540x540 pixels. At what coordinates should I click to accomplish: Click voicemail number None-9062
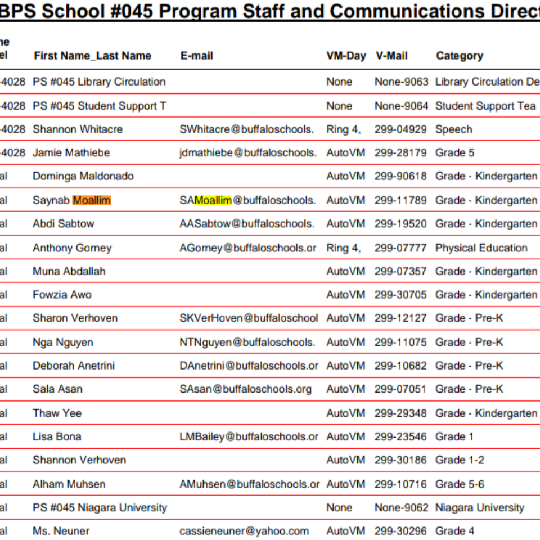click(x=402, y=507)
